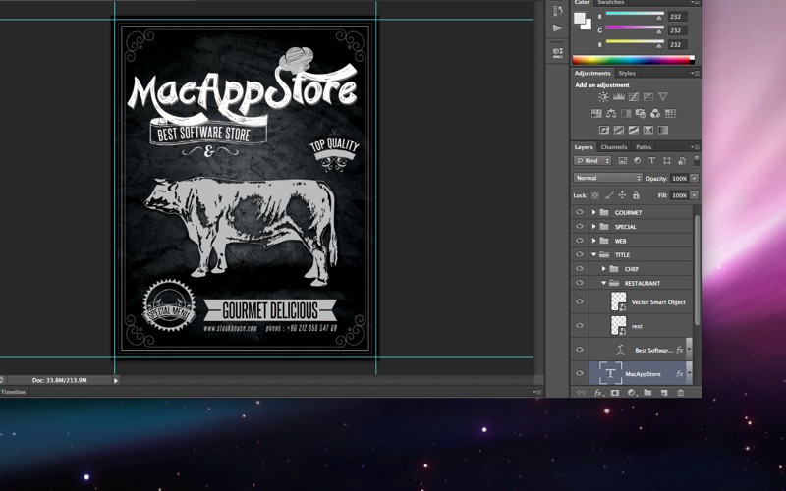The height and width of the screenshot is (491, 786).
Task: Create new fill or adjustment layer
Action: 632,392
